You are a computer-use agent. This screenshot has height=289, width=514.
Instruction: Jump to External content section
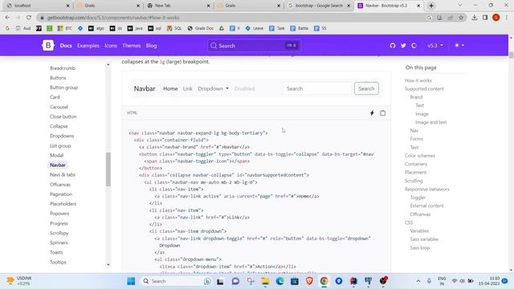[x=426, y=206]
